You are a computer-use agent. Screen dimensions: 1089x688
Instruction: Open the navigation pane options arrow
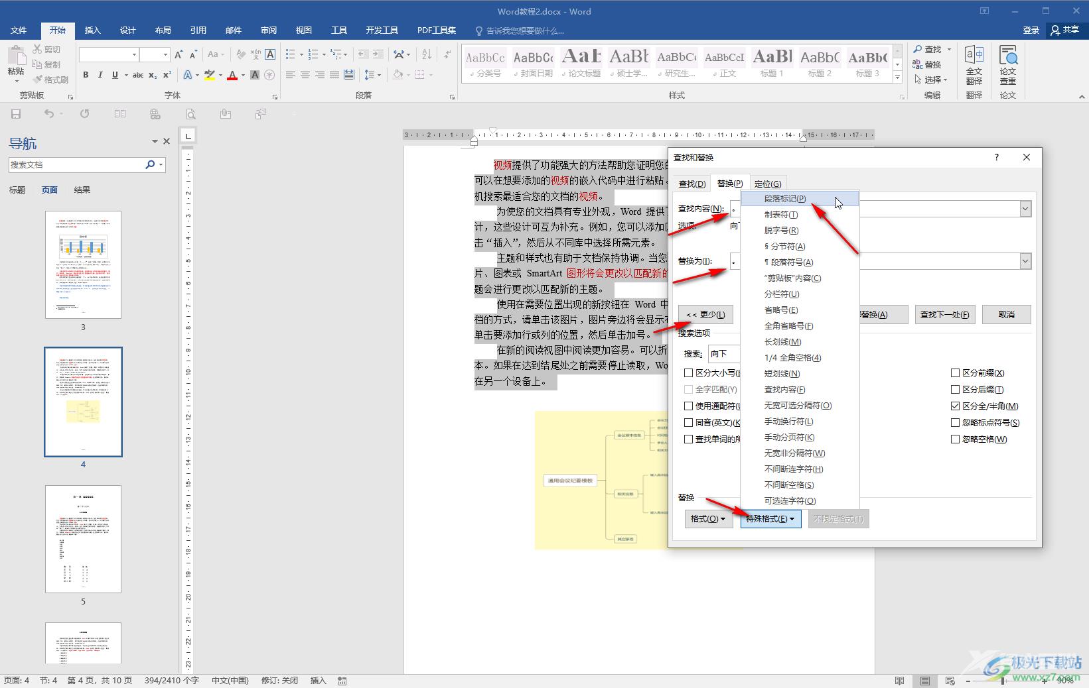(155, 141)
